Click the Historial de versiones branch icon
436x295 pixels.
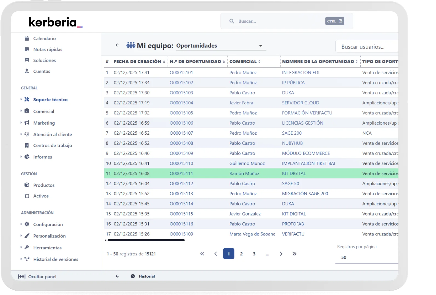27,259
